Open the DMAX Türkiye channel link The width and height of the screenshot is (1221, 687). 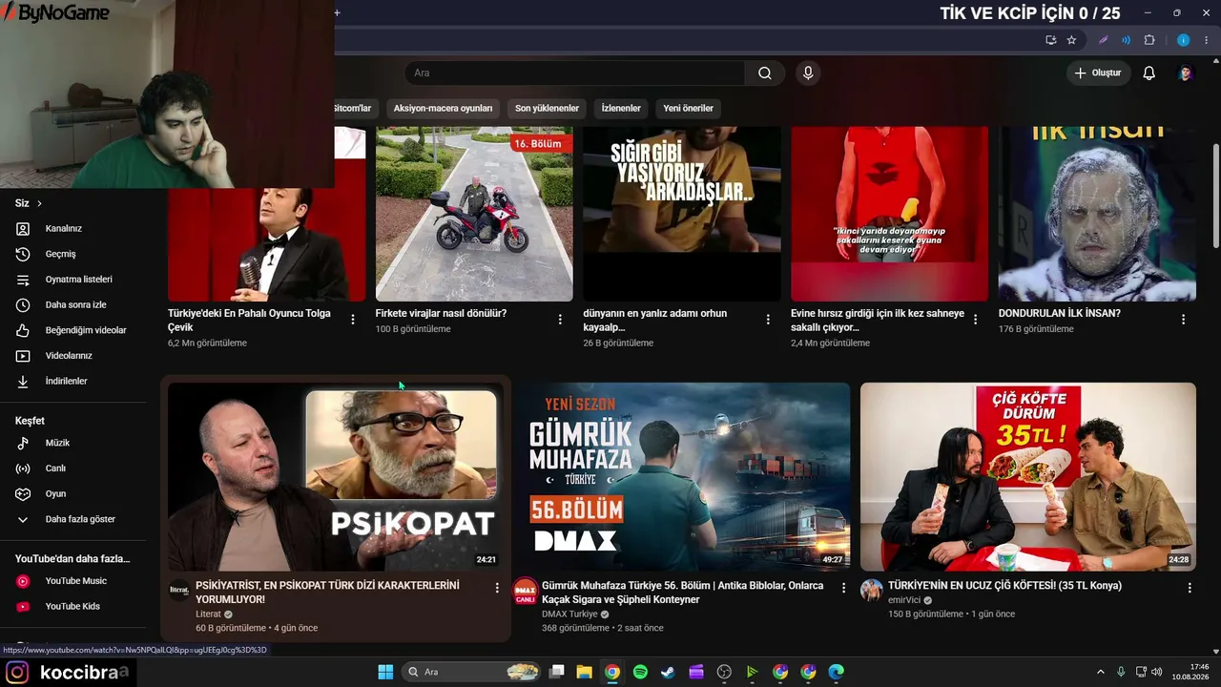569,614
